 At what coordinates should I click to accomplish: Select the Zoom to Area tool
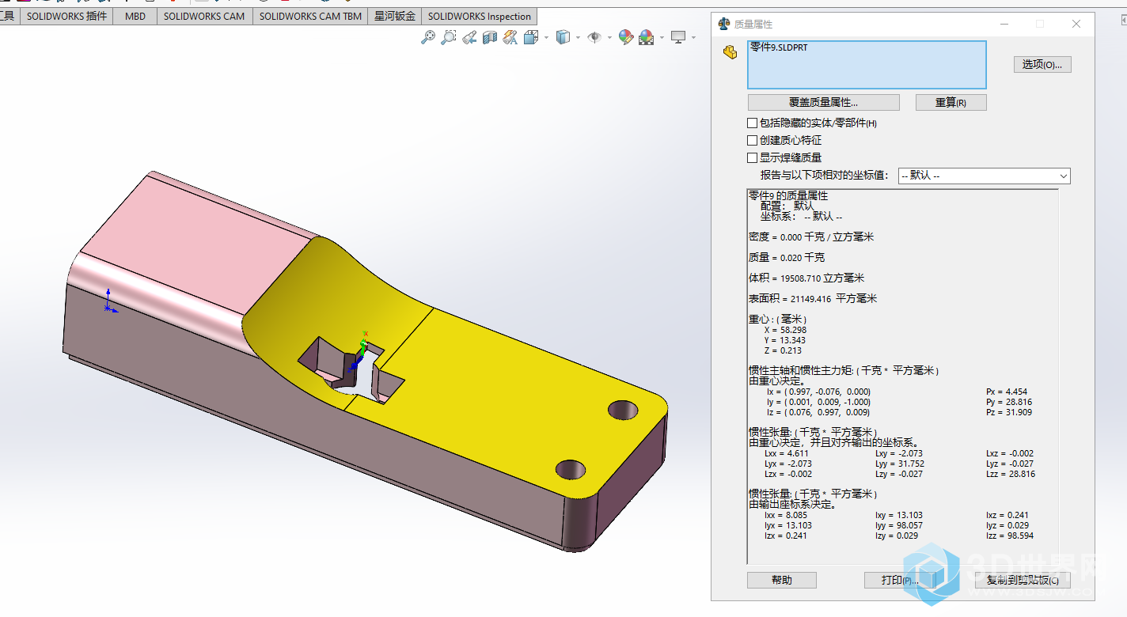coord(449,36)
